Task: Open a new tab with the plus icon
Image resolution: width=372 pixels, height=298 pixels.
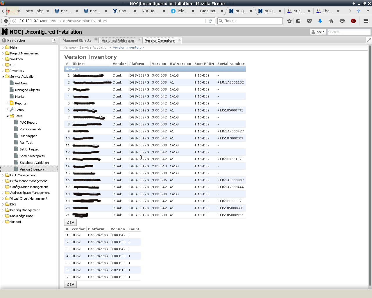Action: (x=358, y=11)
